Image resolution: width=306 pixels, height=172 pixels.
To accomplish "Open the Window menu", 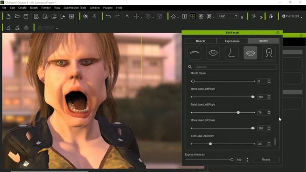I will (x=95, y=8).
